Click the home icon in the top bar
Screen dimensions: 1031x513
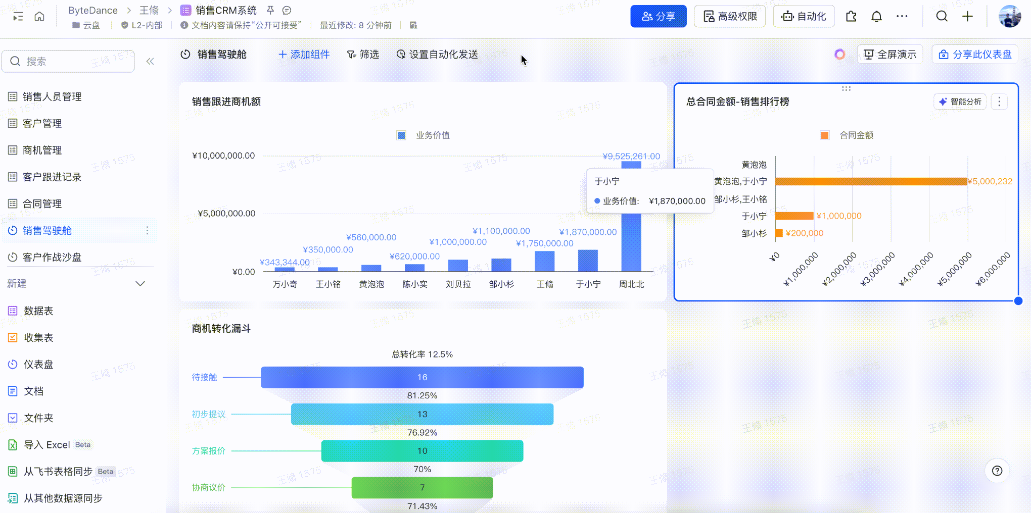(x=39, y=16)
